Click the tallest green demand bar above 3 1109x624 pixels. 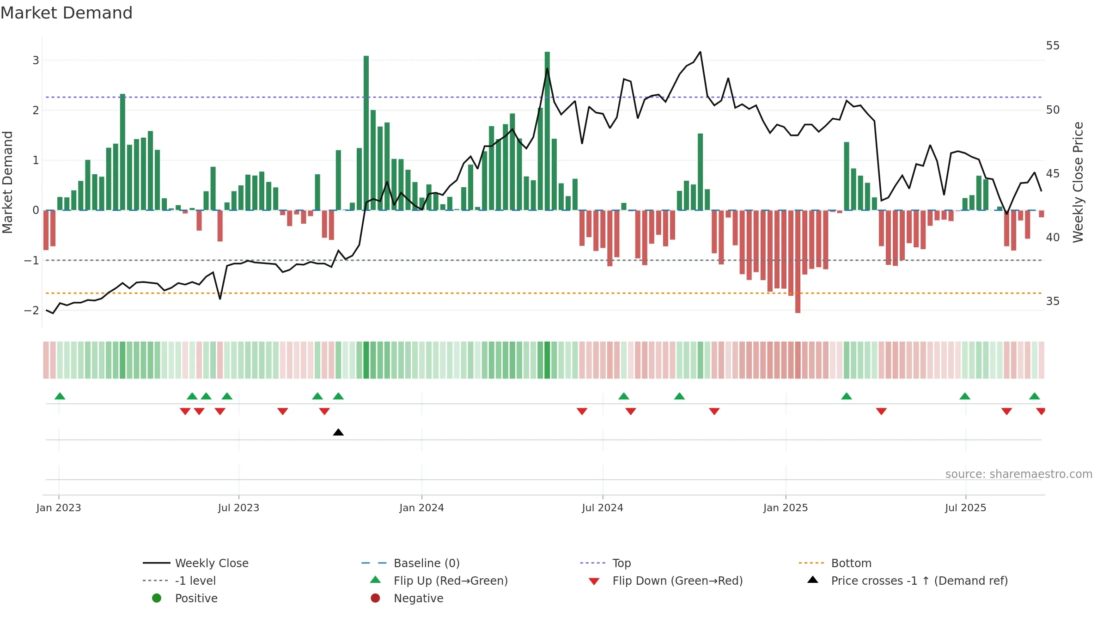pyautogui.click(x=547, y=131)
